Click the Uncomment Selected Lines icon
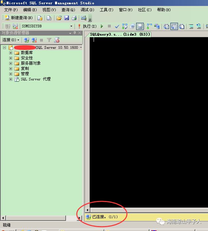 [199, 26]
